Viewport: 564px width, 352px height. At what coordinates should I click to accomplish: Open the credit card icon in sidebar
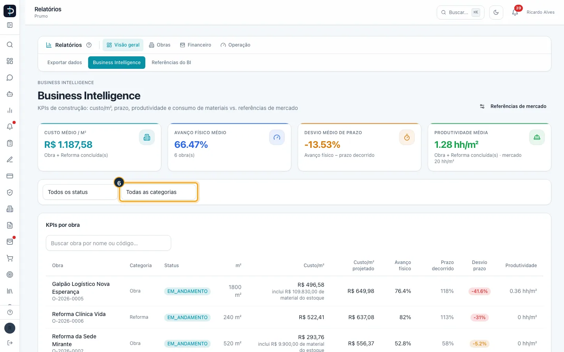10,176
